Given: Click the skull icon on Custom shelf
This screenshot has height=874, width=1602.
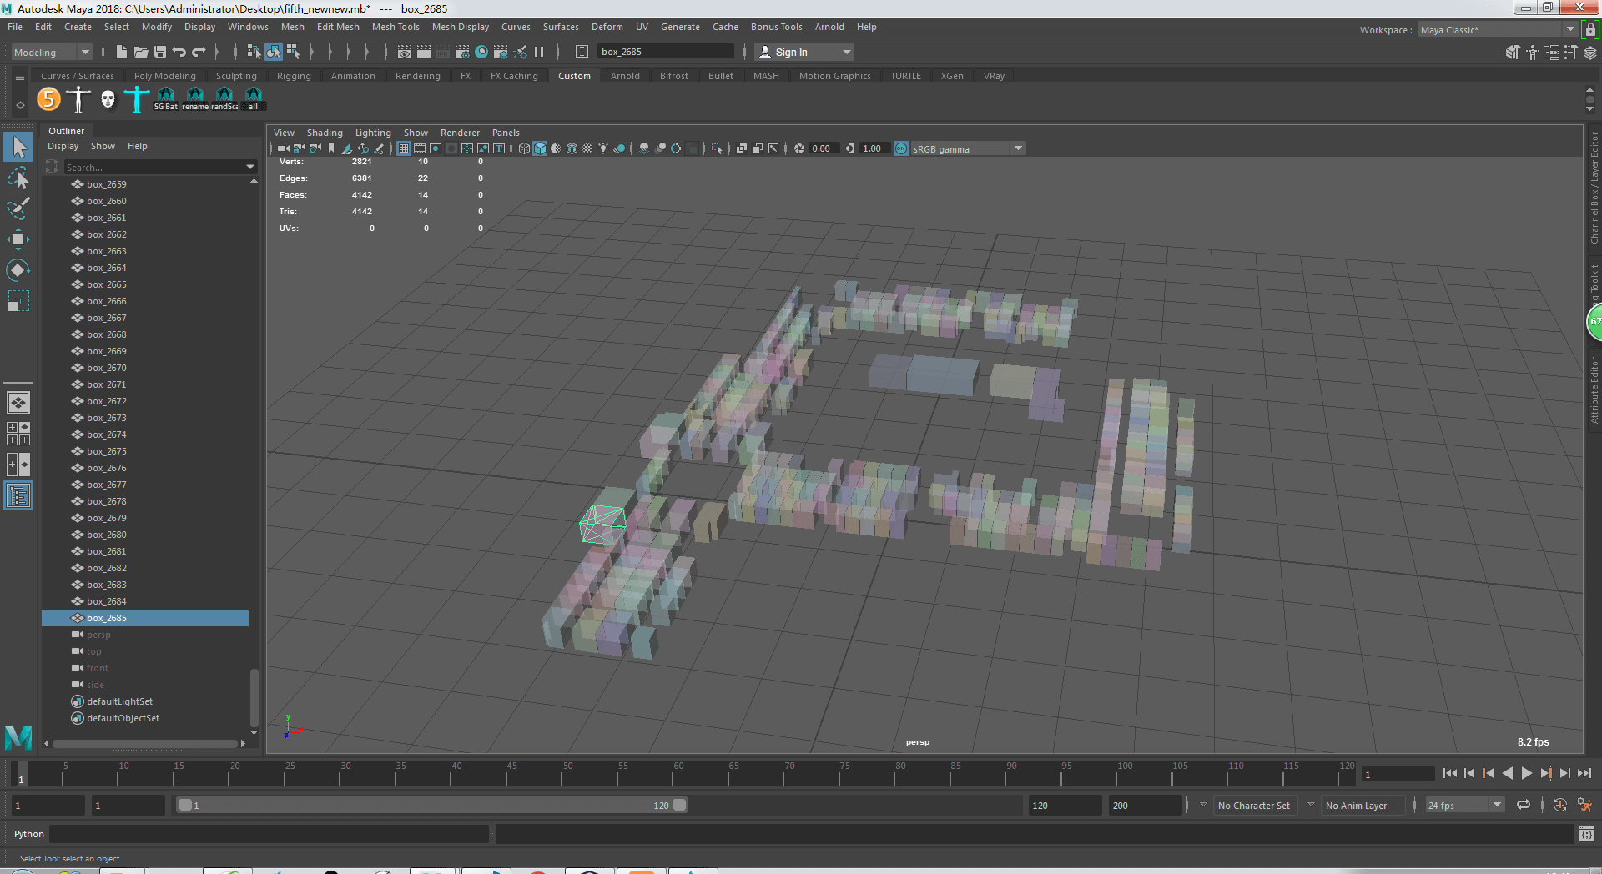Looking at the screenshot, I should coord(108,99).
